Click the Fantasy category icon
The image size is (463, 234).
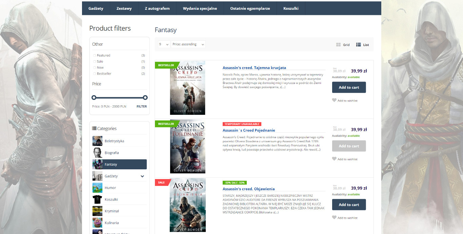click(97, 164)
